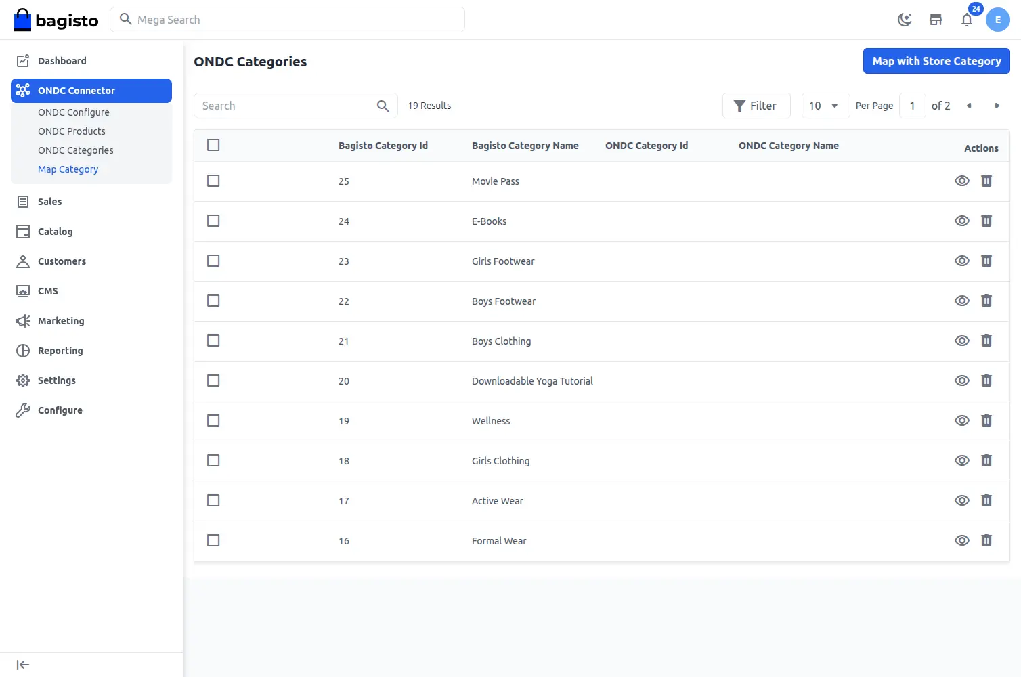Open the storefront icon in the top bar
This screenshot has height=677, width=1021.
tap(936, 20)
